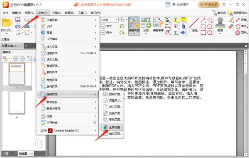Viewport: 249px width, 158px height.
Task: Open the 窗口(W) menu
Action: coord(95,13)
